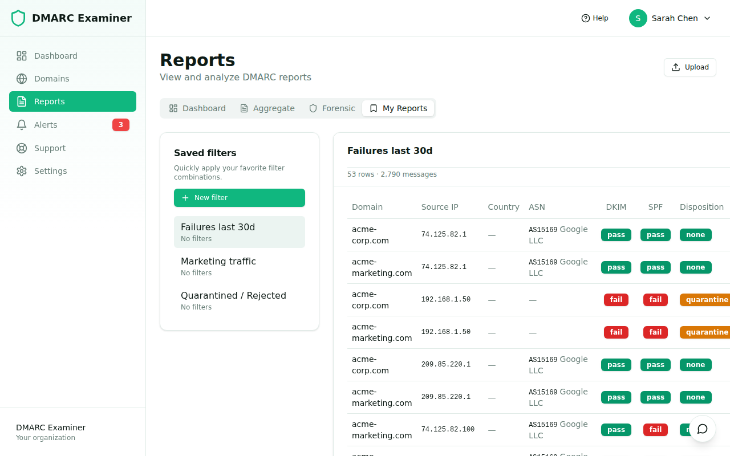This screenshot has width=730, height=456.
Task: Switch to the Dashboard reports tab
Action: point(197,108)
